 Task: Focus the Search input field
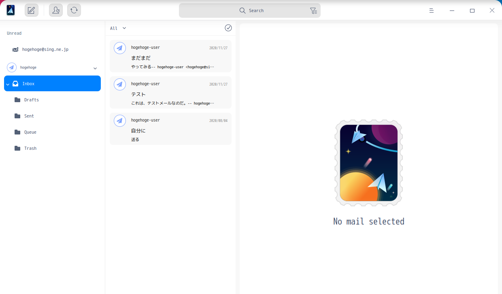250,10
